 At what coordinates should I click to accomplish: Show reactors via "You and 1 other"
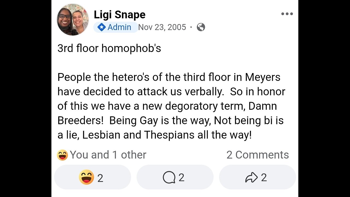pos(108,155)
